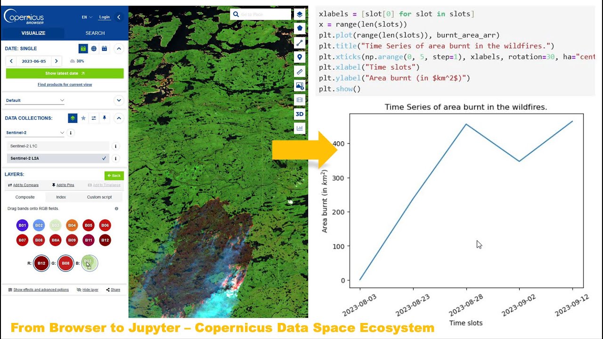Switch to 3D view
Image resolution: width=603 pixels, height=339 pixels.
click(x=300, y=114)
